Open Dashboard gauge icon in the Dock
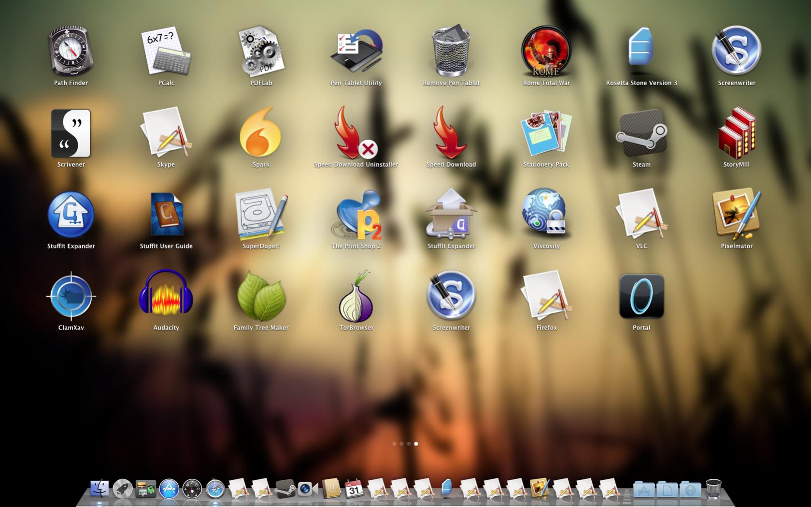Screen dimensions: 811x507 point(192,489)
